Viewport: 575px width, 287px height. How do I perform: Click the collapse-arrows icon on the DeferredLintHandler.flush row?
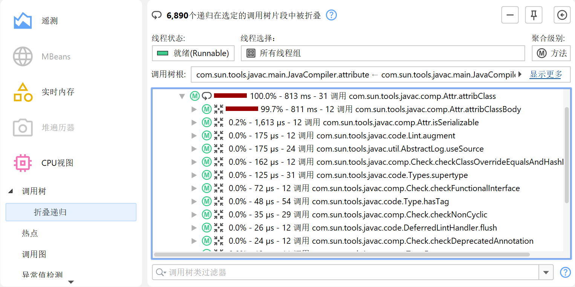click(219, 228)
